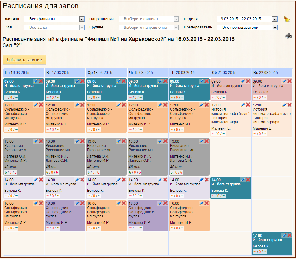
Task: Delete Thursday 16:00 Сольфеджио ст. группа
Action: coord(165,203)
